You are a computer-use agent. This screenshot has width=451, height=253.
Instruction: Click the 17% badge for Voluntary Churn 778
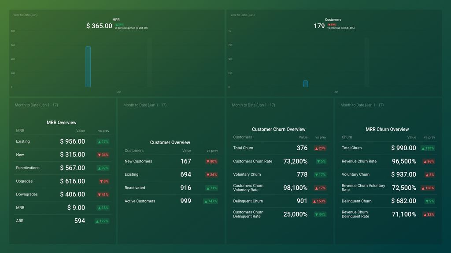(320, 175)
